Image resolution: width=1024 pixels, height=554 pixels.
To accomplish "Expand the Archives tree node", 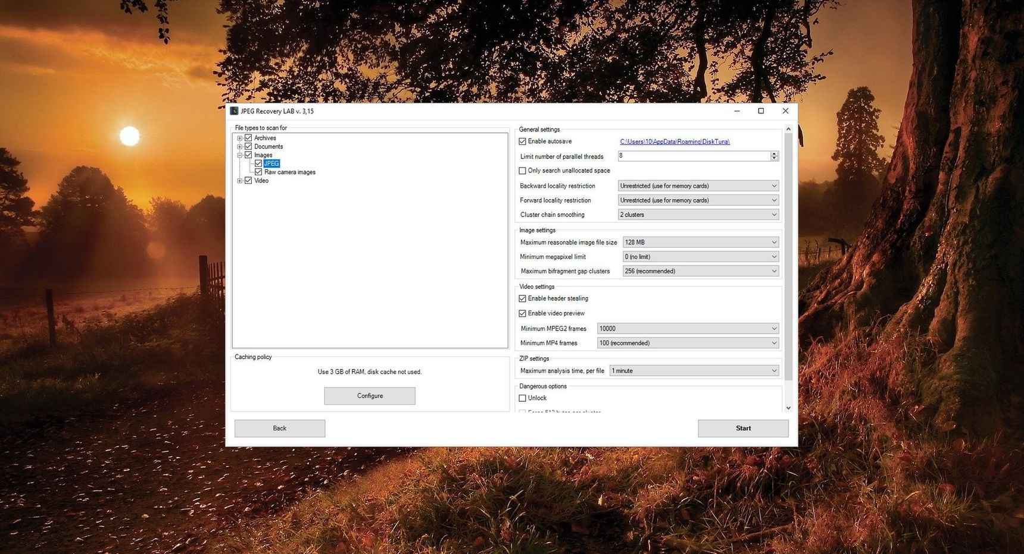I will coord(239,138).
